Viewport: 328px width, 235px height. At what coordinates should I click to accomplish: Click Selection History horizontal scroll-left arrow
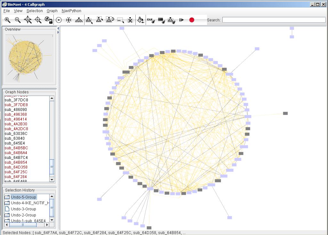click(7, 225)
